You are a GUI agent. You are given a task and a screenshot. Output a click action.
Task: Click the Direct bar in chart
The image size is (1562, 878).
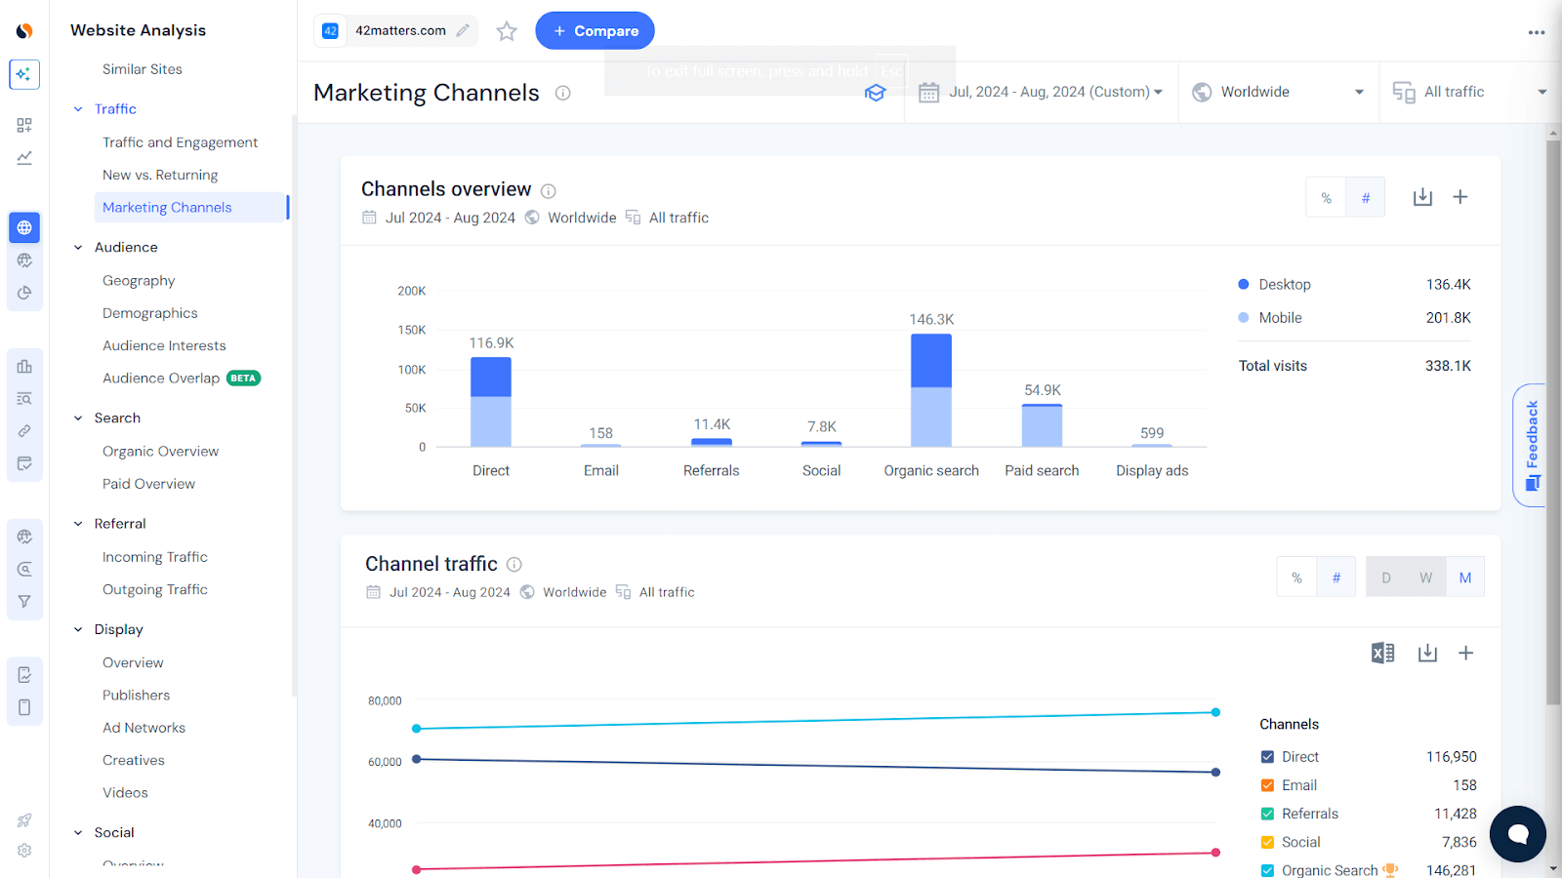click(x=491, y=402)
